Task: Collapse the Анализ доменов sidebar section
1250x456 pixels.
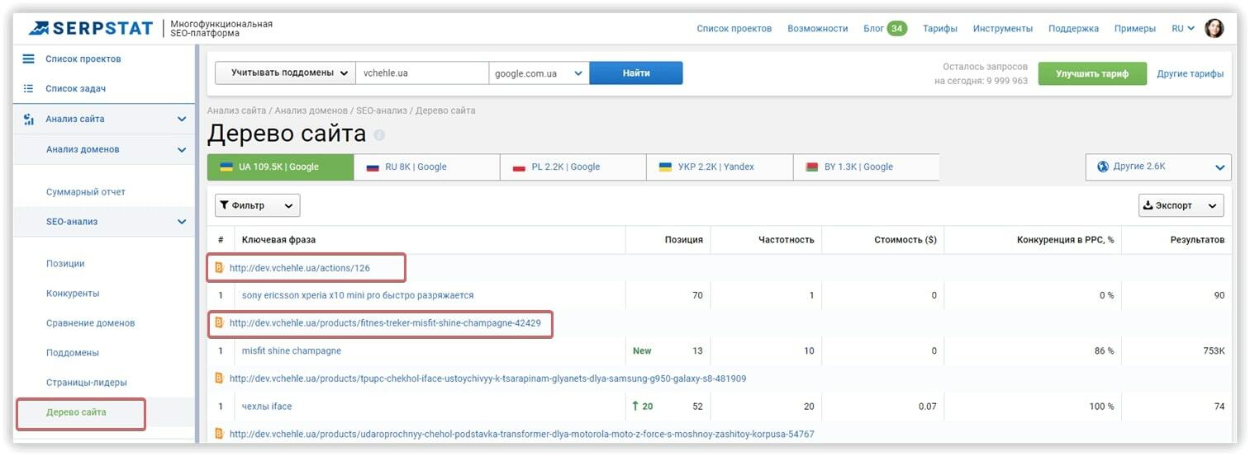Action: (182, 149)
